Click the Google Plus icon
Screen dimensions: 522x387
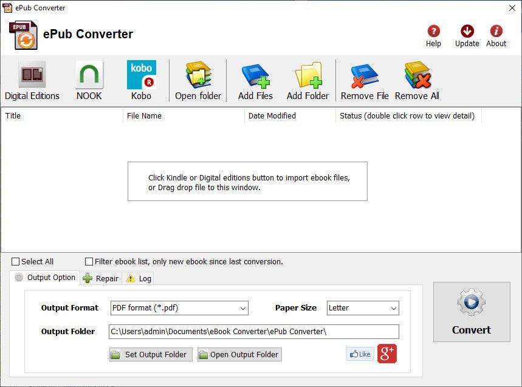click(x=387, y=354)
